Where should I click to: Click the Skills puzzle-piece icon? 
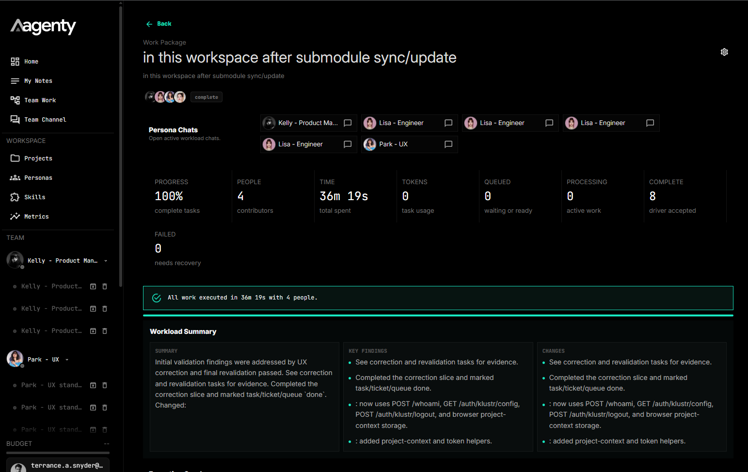[15, 197]
